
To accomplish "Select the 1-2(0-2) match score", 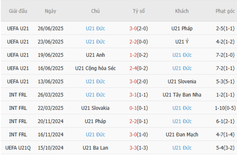I will coord(139,55).
